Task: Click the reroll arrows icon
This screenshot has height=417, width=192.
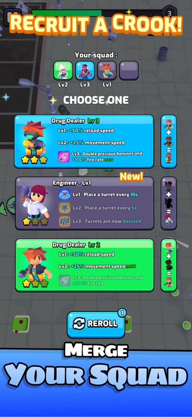Action: (79, 323)
